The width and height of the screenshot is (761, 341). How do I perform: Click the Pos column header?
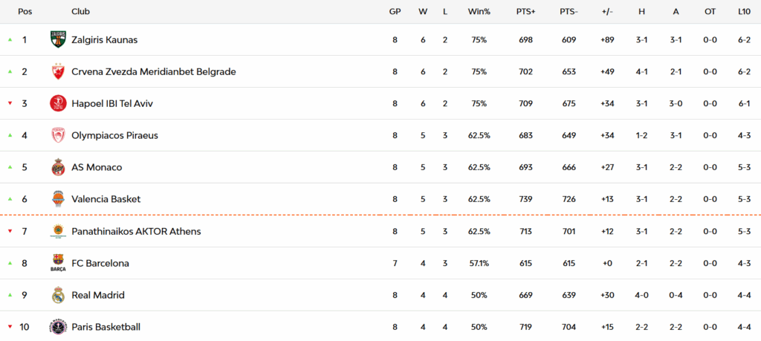(25, 12)
